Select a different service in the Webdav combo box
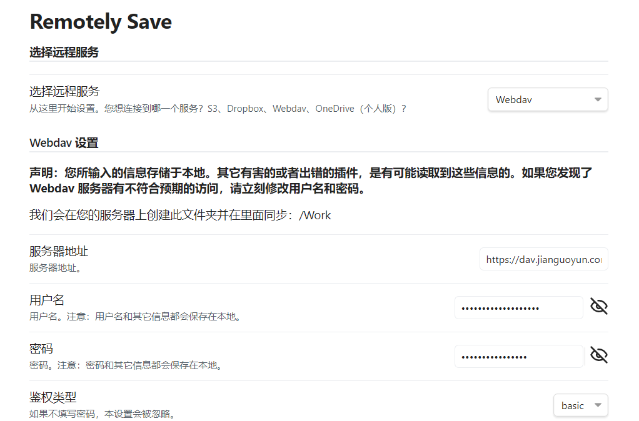The height and width of the screenshot is (421, 639). 548,99
